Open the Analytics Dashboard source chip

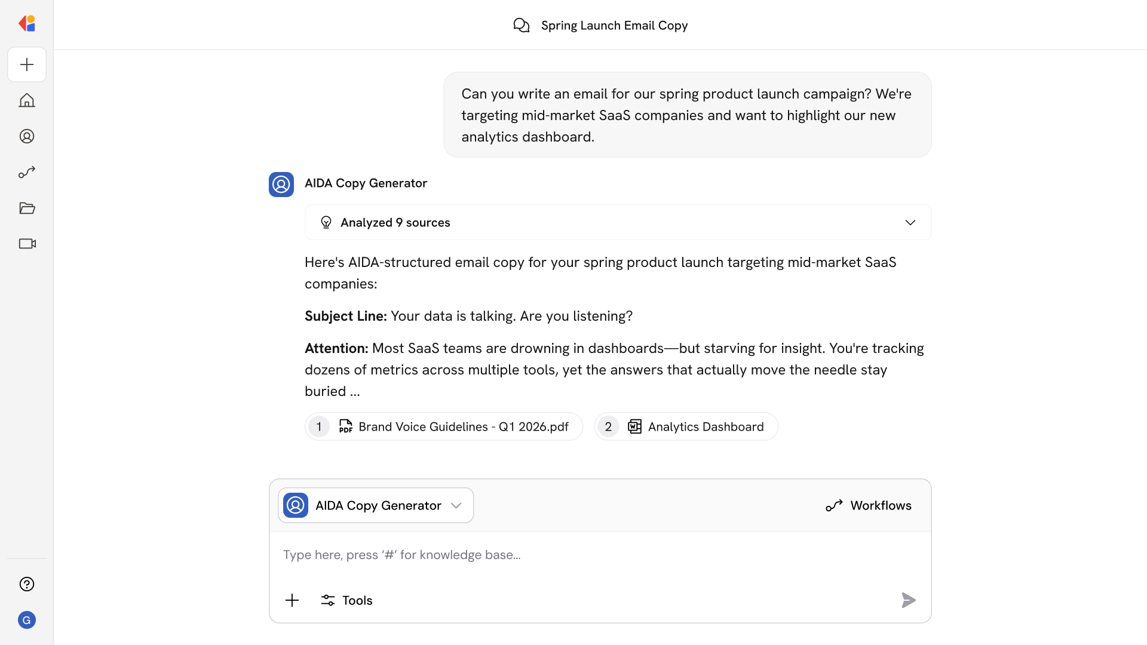coord(686,426)
